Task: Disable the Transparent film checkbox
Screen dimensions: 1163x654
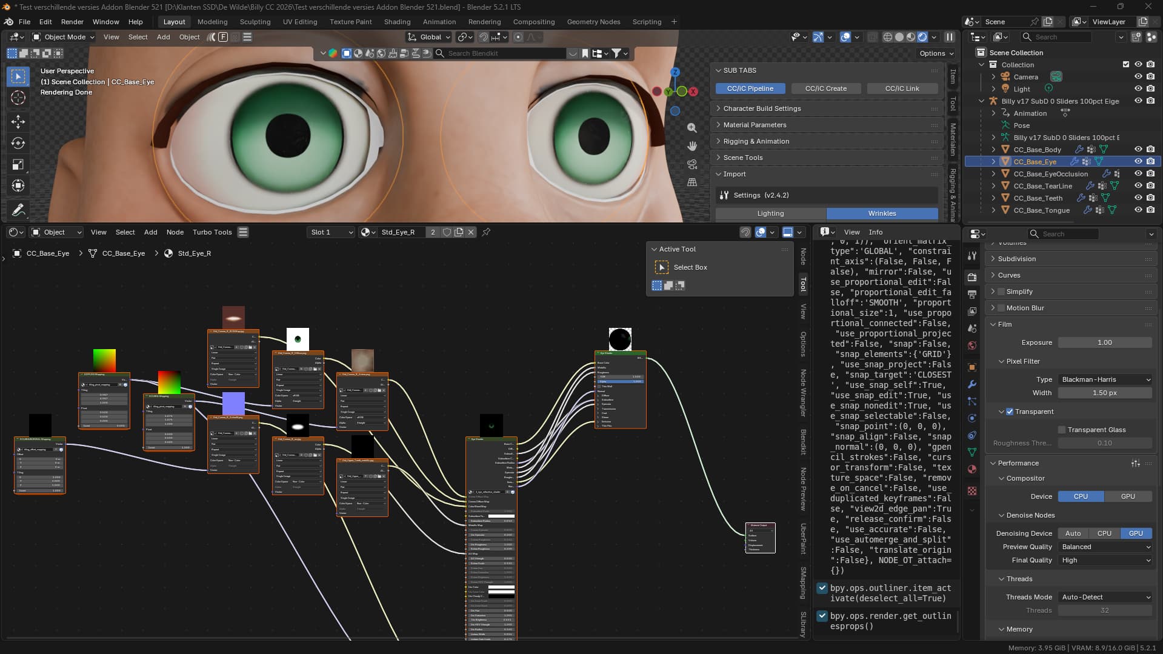Action: coord(1010,412)
